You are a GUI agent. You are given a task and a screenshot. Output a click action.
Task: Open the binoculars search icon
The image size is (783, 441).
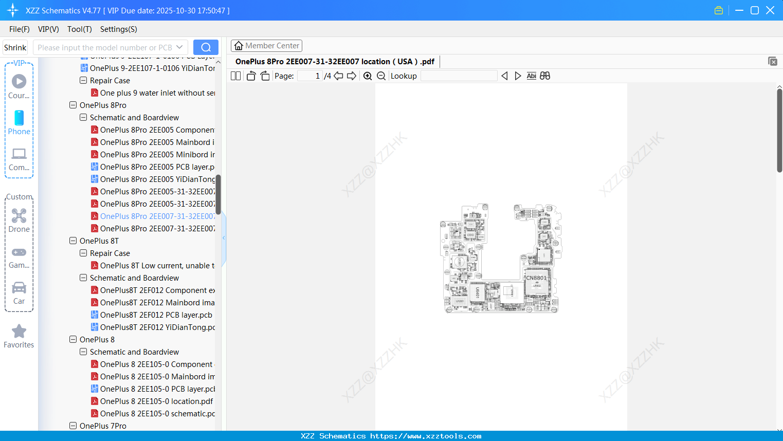click(x=544, y=76)
